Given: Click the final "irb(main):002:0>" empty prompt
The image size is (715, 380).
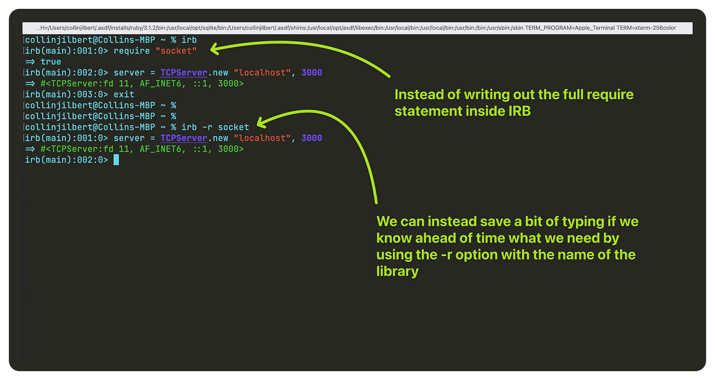Looking at the screenshot, I should point(66,160).
